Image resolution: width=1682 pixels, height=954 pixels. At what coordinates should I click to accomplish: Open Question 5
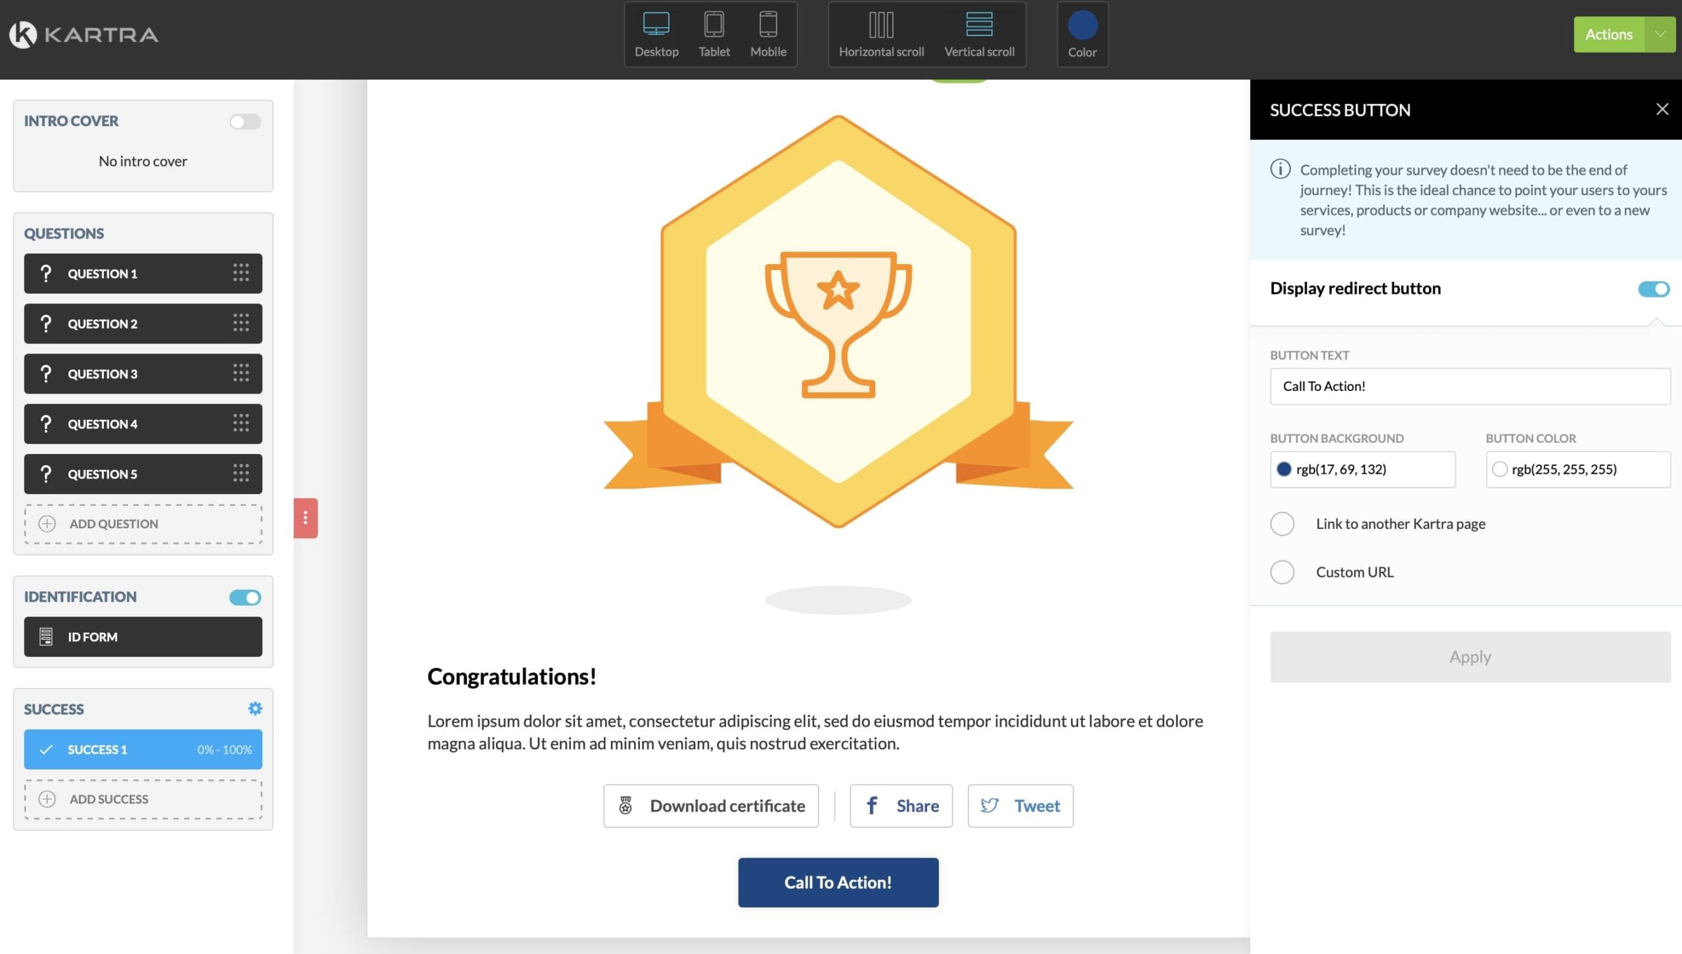(143, 474)
